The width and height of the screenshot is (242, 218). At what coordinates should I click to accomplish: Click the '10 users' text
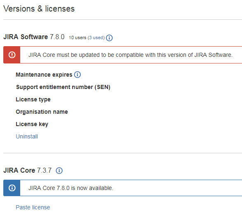(78, 38)
